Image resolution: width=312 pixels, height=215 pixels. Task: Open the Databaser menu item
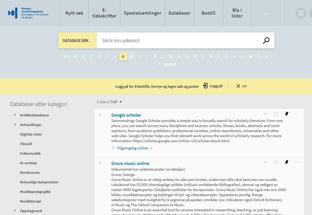point(179,13)
